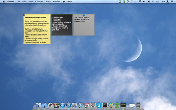Open the Wi-Fi menu
The height and width of the screenshot is (110, 176).
tap(140, 1)
